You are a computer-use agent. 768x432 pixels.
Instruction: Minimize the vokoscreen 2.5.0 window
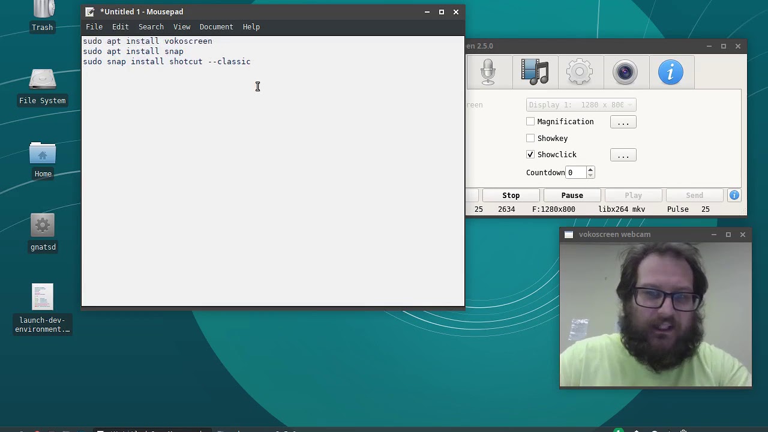tap(709, 46)
